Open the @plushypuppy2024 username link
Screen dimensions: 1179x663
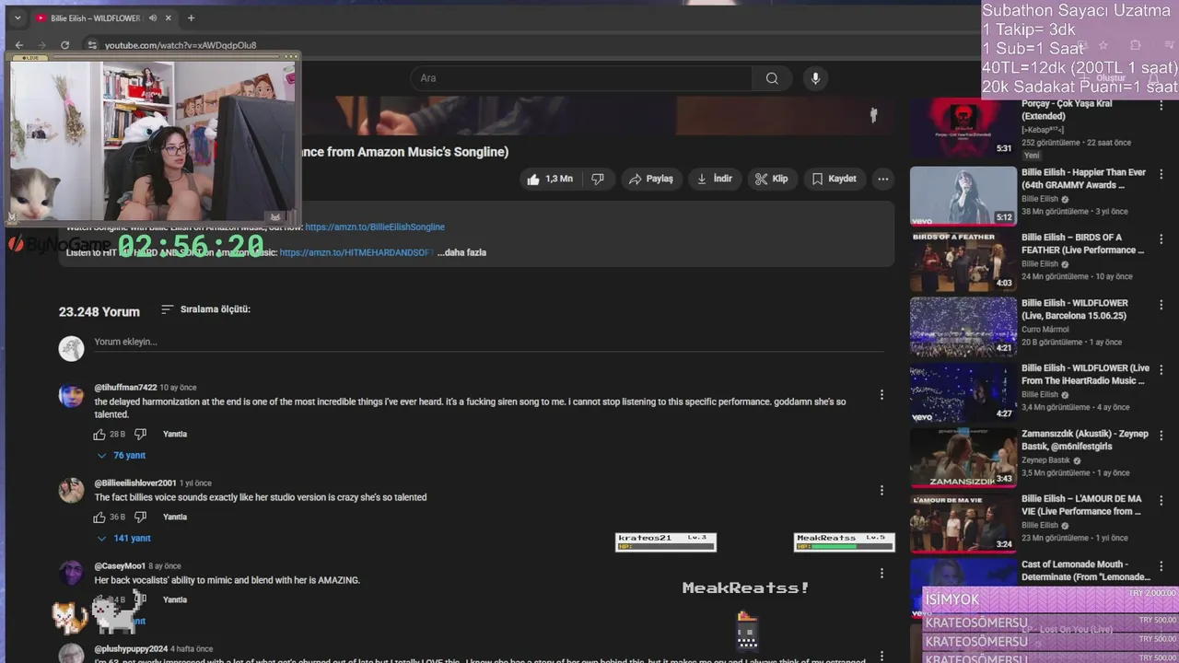(x=131, y=649)
